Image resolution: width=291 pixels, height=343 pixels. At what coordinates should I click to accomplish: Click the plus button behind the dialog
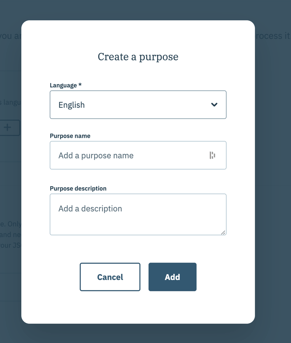[x=7, y=127]
